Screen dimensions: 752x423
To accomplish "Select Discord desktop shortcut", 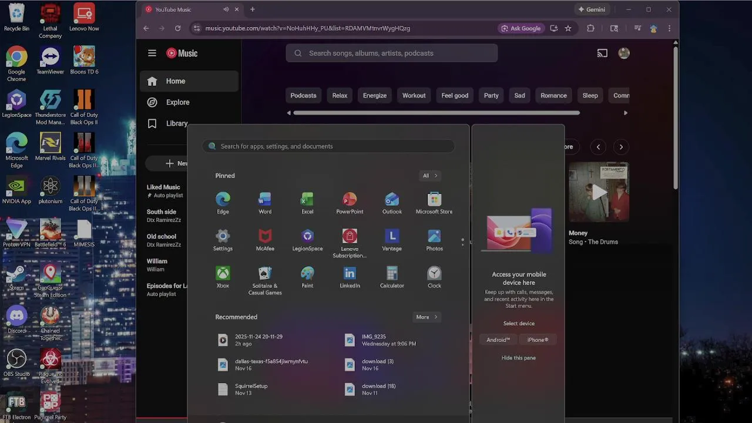I will click(x=16, y=320).
